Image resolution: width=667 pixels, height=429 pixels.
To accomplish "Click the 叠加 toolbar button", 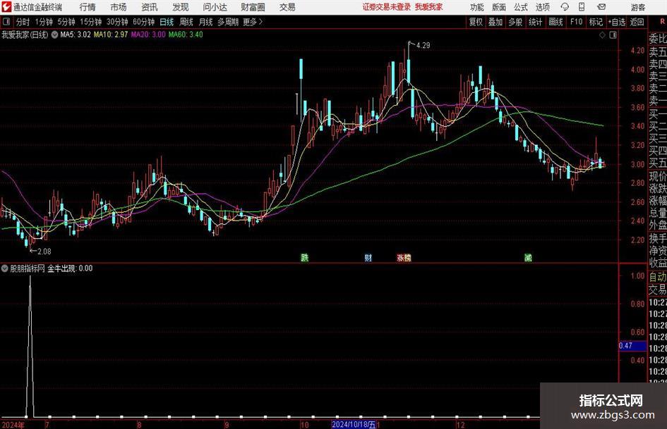I will click(495, 22).
